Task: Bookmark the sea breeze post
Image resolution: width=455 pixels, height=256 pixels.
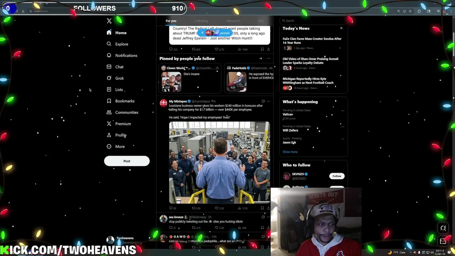Action: (x=262, y=228)
